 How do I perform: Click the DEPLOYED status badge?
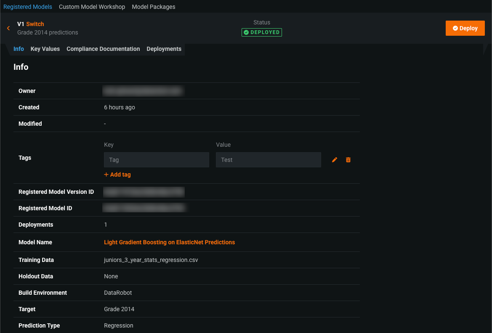click(x=261, y=32)
